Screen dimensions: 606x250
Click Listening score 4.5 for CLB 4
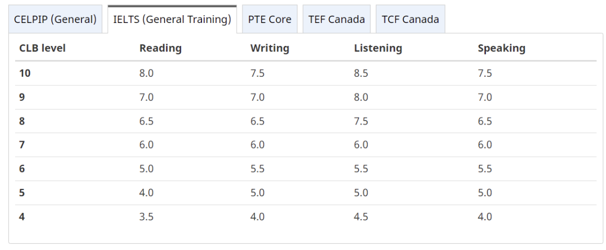pyautogui.click(x=361, y=217)
